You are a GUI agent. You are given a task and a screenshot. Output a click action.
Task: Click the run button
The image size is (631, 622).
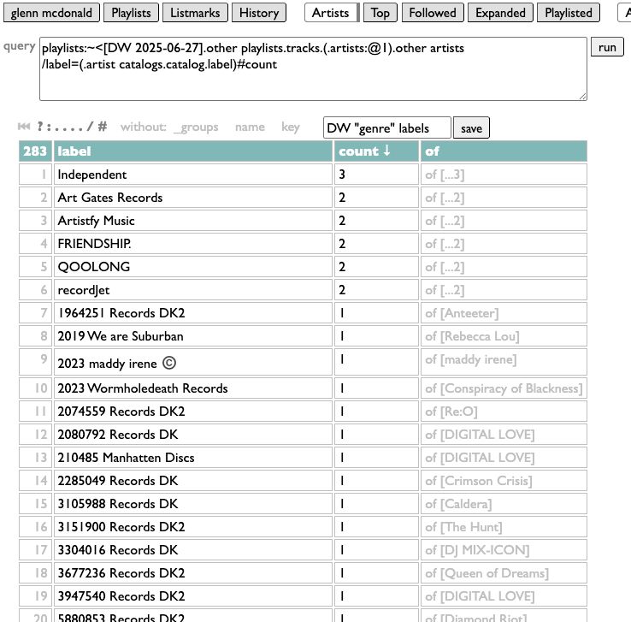607,47
